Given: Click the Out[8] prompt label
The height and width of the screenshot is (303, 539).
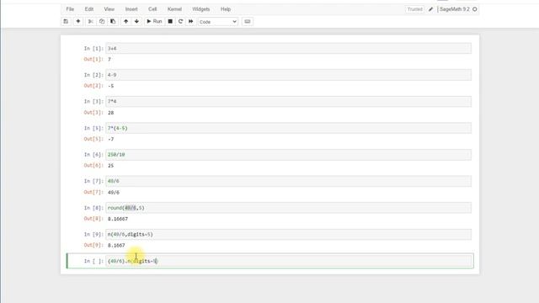Looking at the screenshot, I should (x=93, y=219).
